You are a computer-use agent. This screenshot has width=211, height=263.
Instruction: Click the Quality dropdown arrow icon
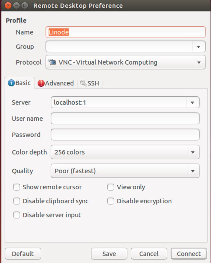pos(192,171)
